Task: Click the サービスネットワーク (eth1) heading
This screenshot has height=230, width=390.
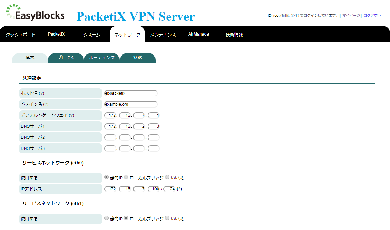Action: coord(53,203)
